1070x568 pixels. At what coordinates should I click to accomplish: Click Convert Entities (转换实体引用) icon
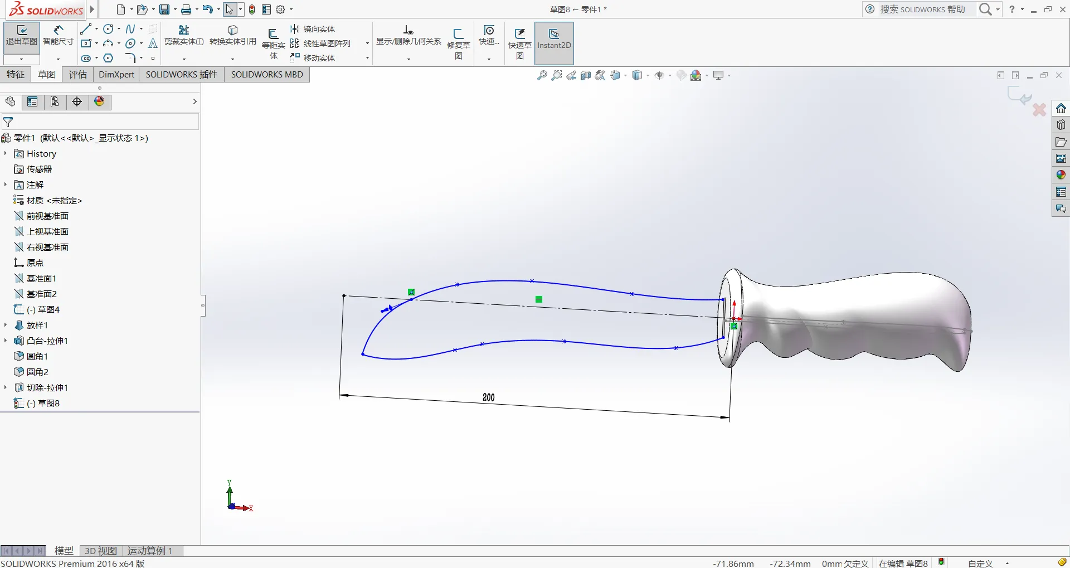coord(233,35)
